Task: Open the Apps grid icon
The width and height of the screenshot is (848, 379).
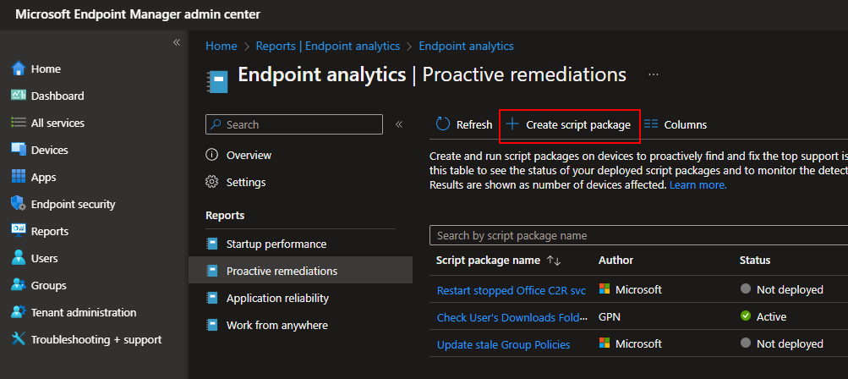Action: (x=19, y=177)
